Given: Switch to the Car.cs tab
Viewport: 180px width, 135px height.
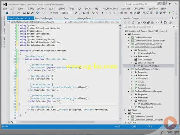Looking at the screenshot, I should (x=66, y=18).
